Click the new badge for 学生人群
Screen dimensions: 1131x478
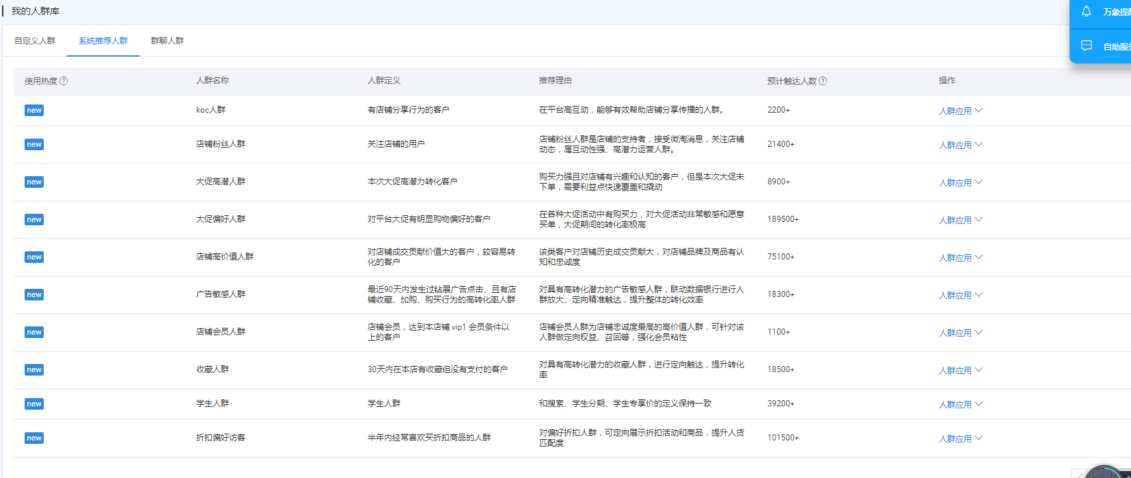(x=34, y=404)
